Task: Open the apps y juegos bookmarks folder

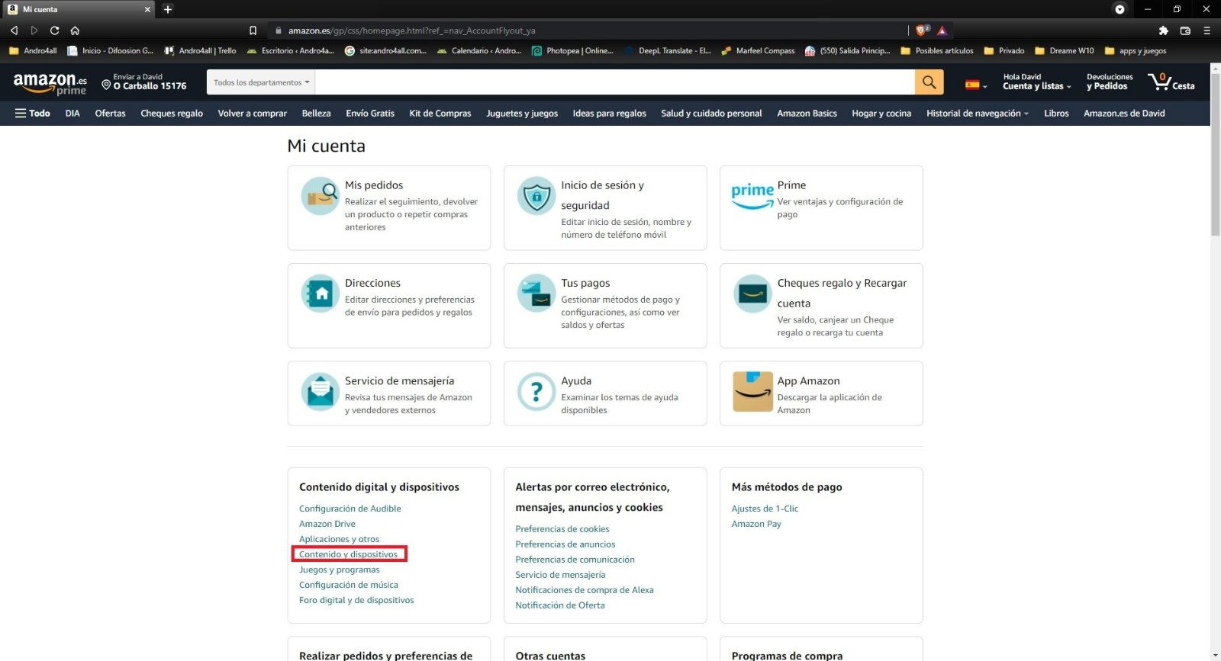Action: (1136, 51)
